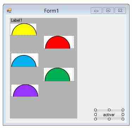Viewport: 132px width, 128px height.
Task: Select the blue semicircle picture box
Action: pyautogui.click(x=25, y=60)
